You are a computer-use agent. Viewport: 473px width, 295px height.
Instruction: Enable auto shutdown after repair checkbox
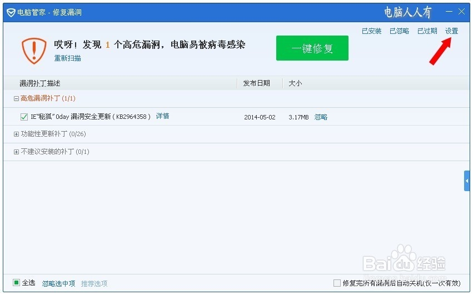tap(337, 283)
